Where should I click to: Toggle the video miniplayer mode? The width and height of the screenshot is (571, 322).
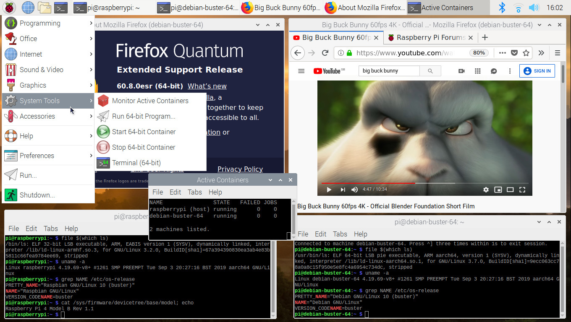(498, 190)
